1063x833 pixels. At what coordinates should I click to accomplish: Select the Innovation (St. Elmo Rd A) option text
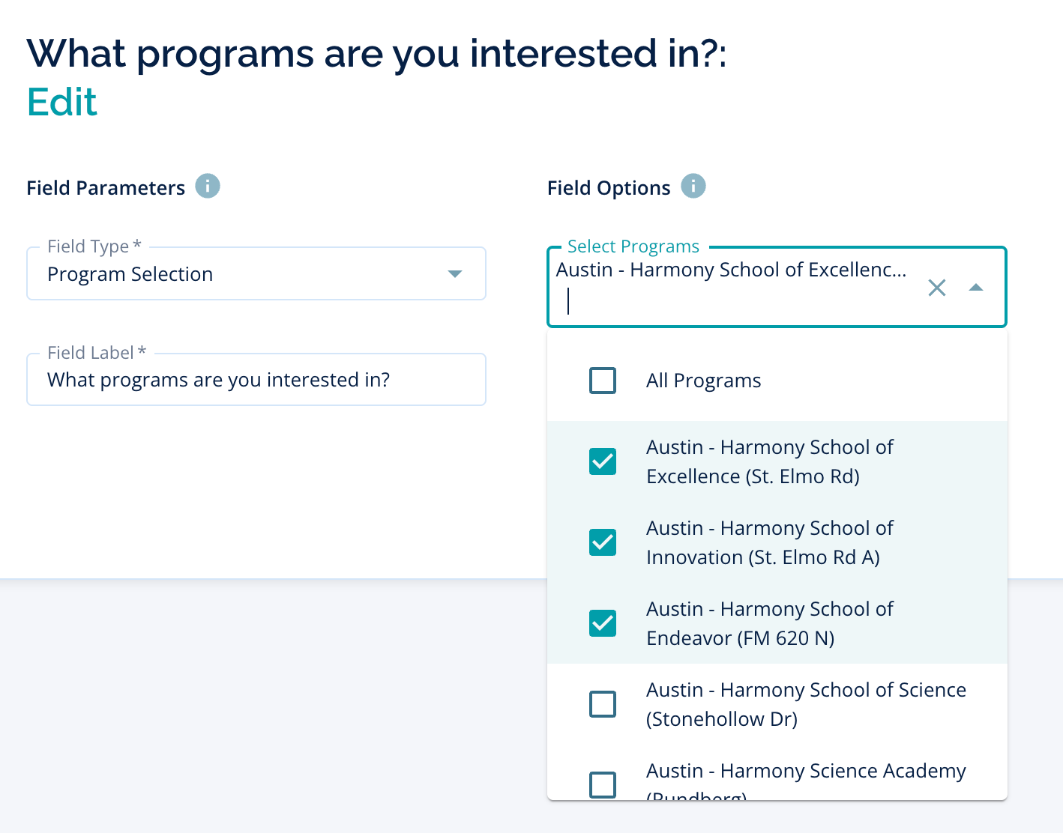click(770, 542)
